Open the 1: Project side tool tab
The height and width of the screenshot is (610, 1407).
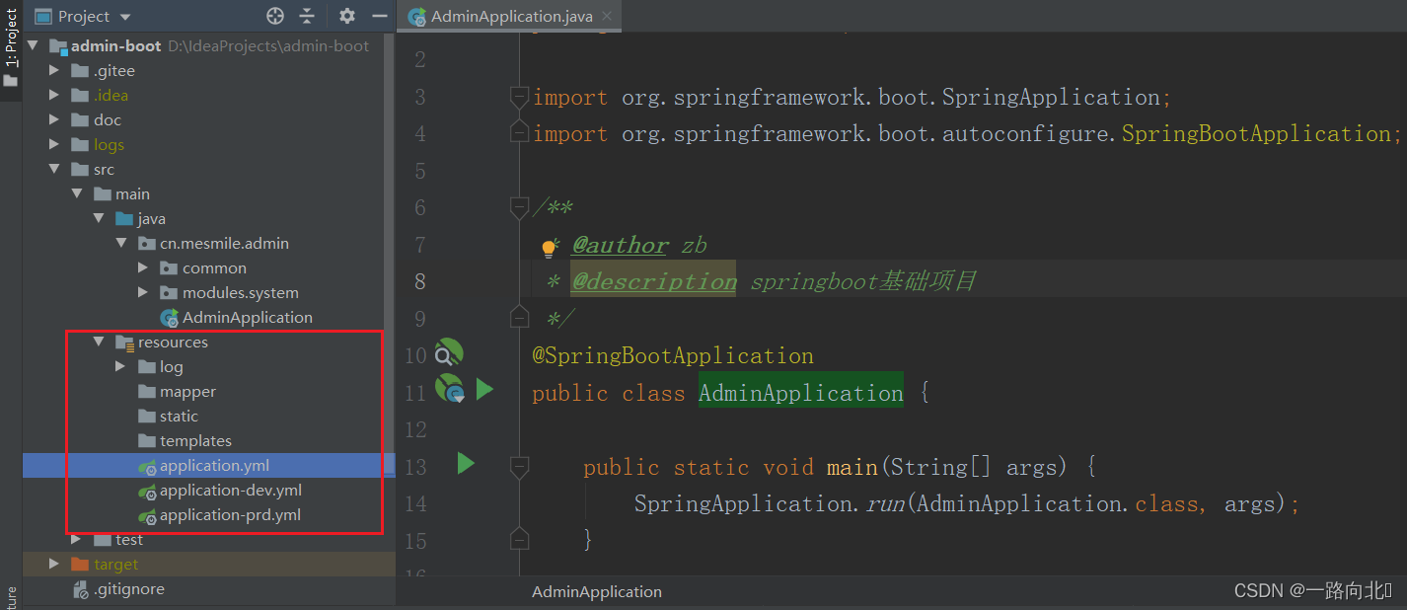point(11,47)
